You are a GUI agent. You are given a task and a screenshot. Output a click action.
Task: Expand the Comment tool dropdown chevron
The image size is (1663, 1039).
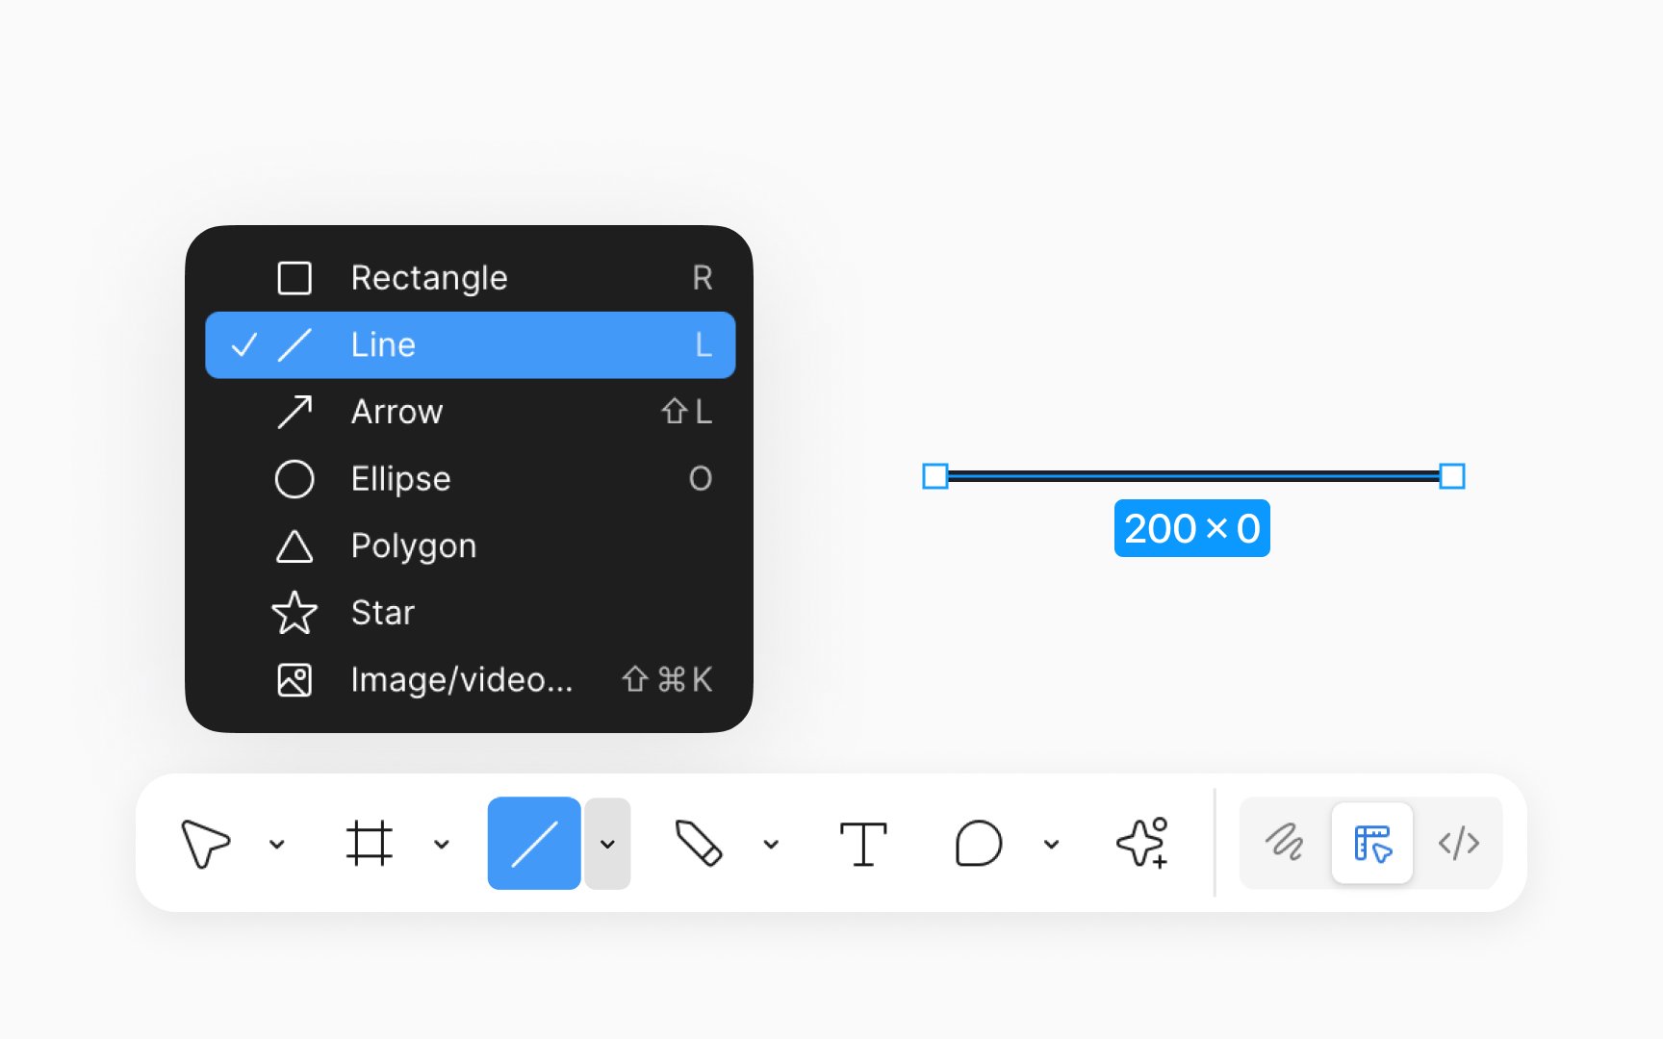click(x=1052, y=845)
